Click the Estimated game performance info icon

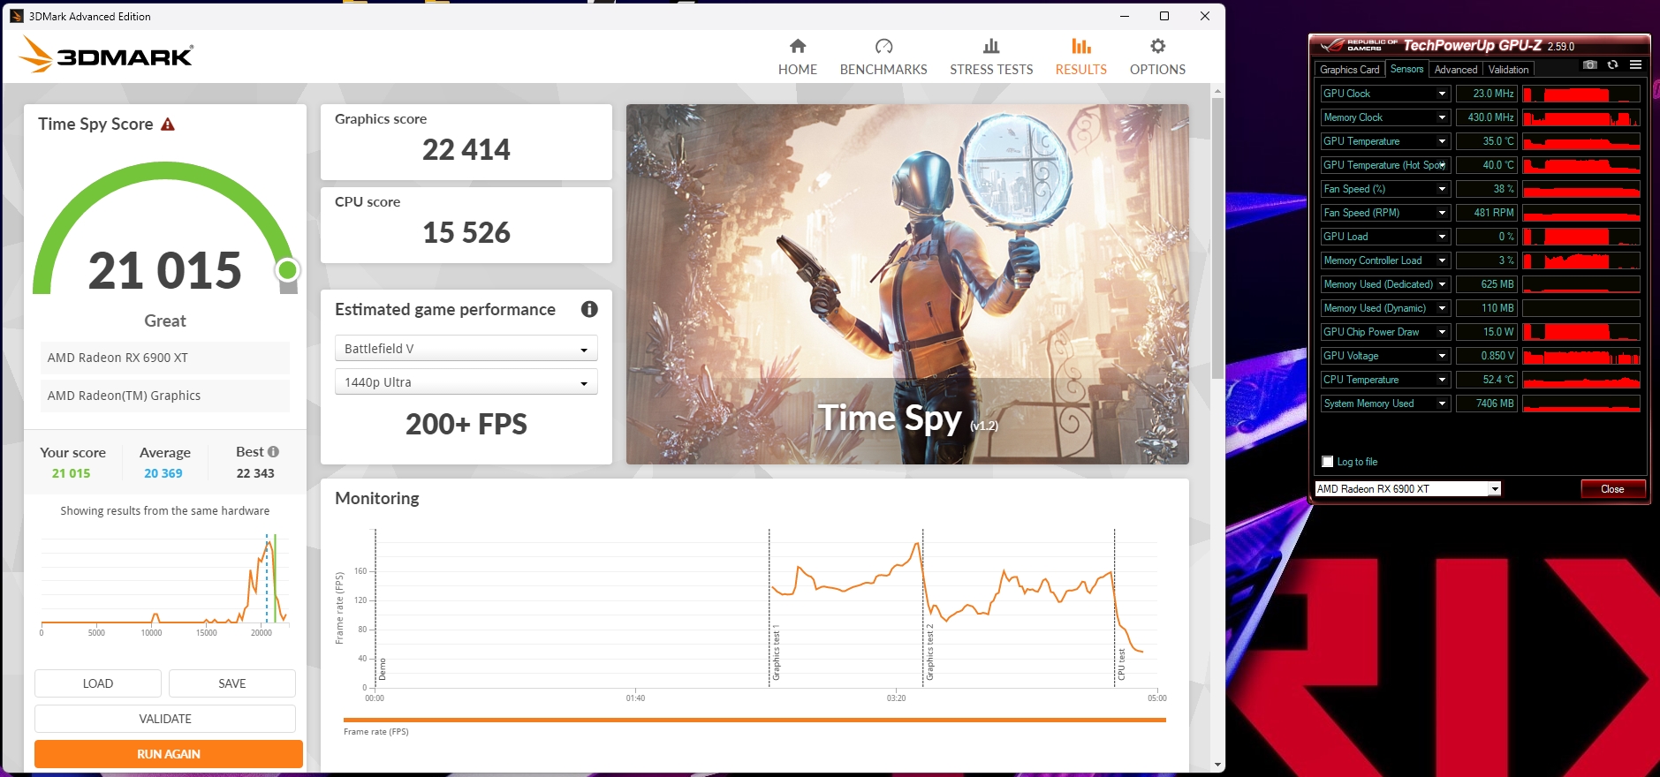point(589,309)
